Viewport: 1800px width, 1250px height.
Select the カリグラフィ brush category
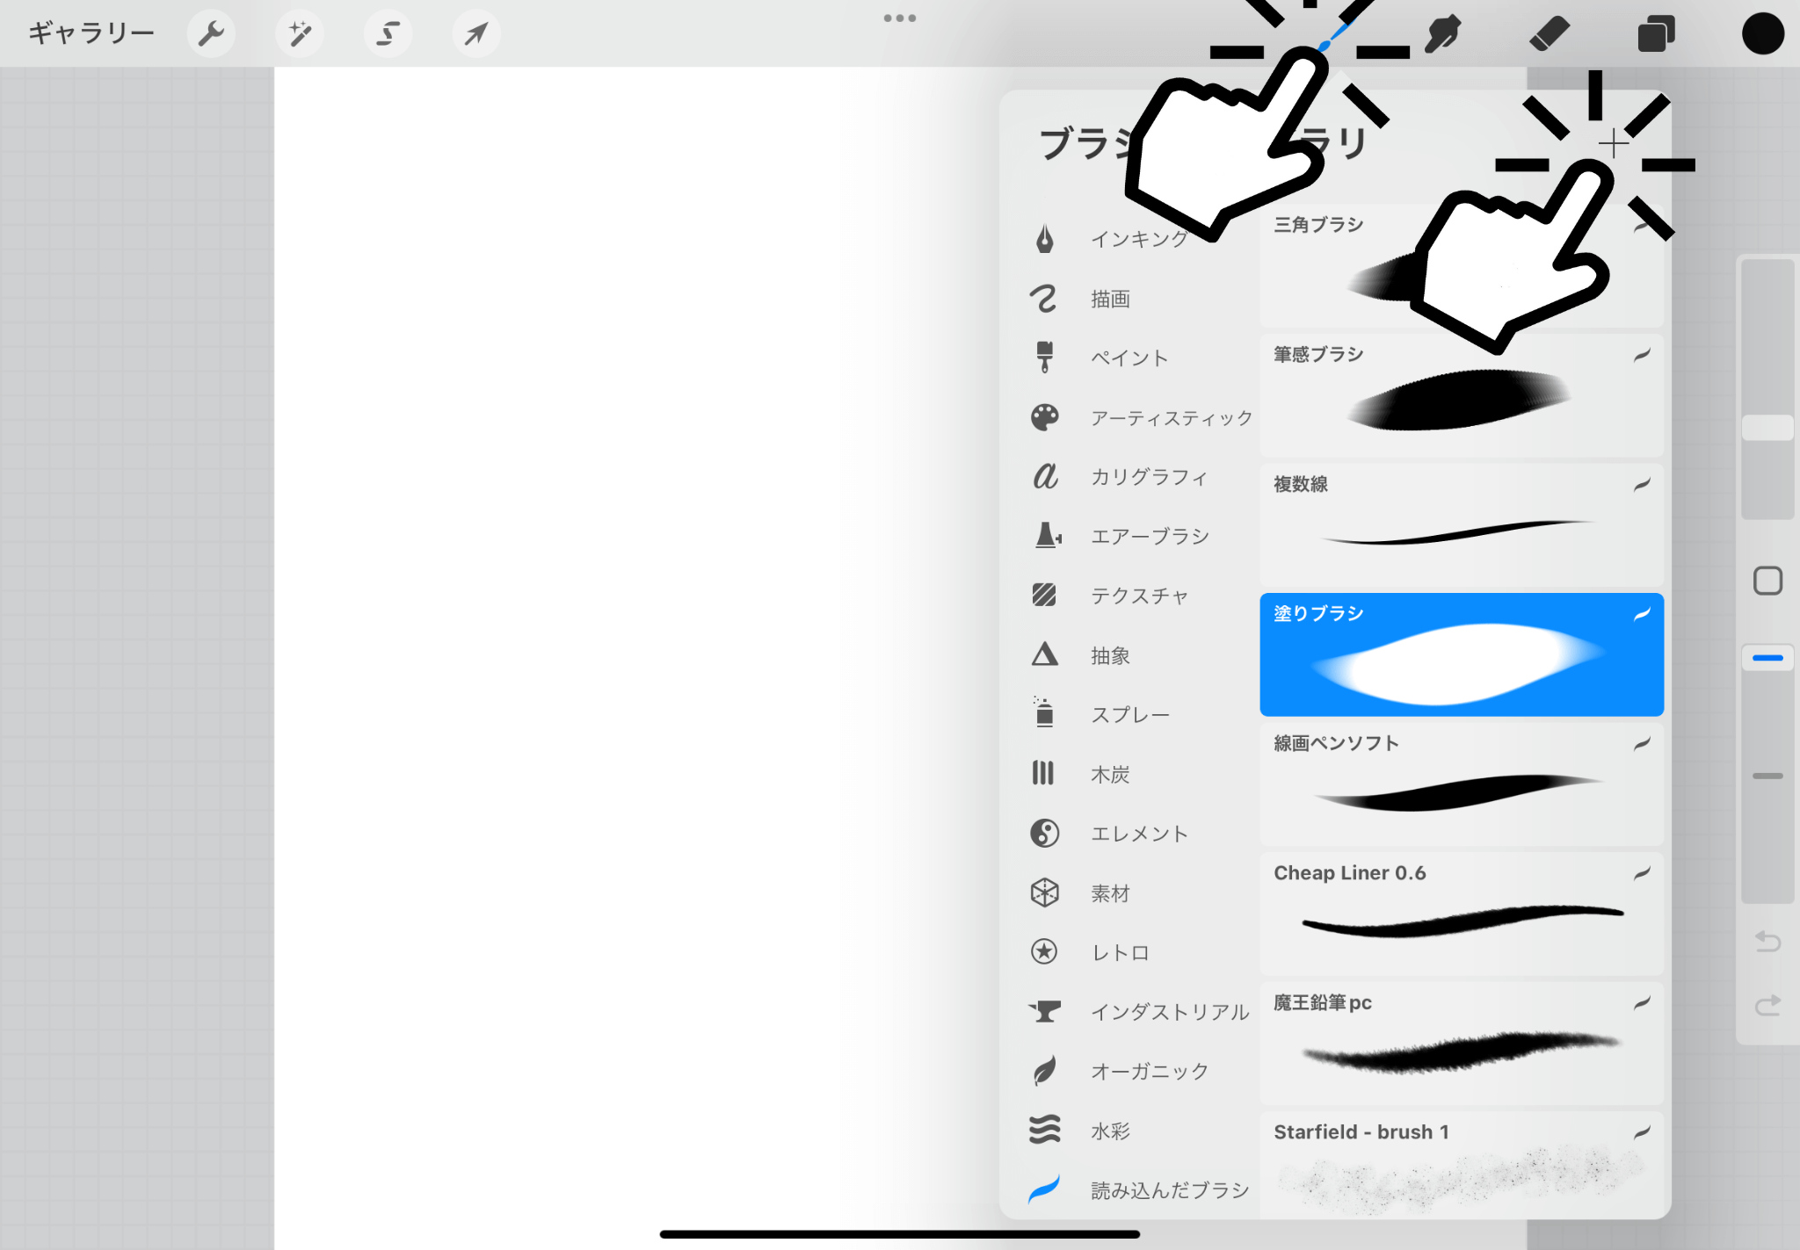coord(1148,477)
